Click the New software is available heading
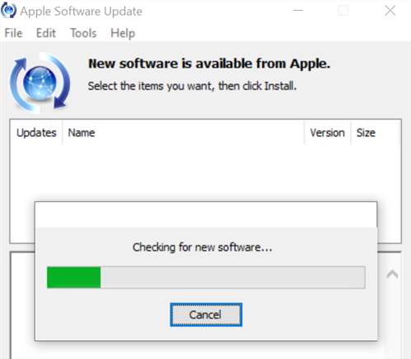Screen dimensions: 411x359 pos(209,64)
